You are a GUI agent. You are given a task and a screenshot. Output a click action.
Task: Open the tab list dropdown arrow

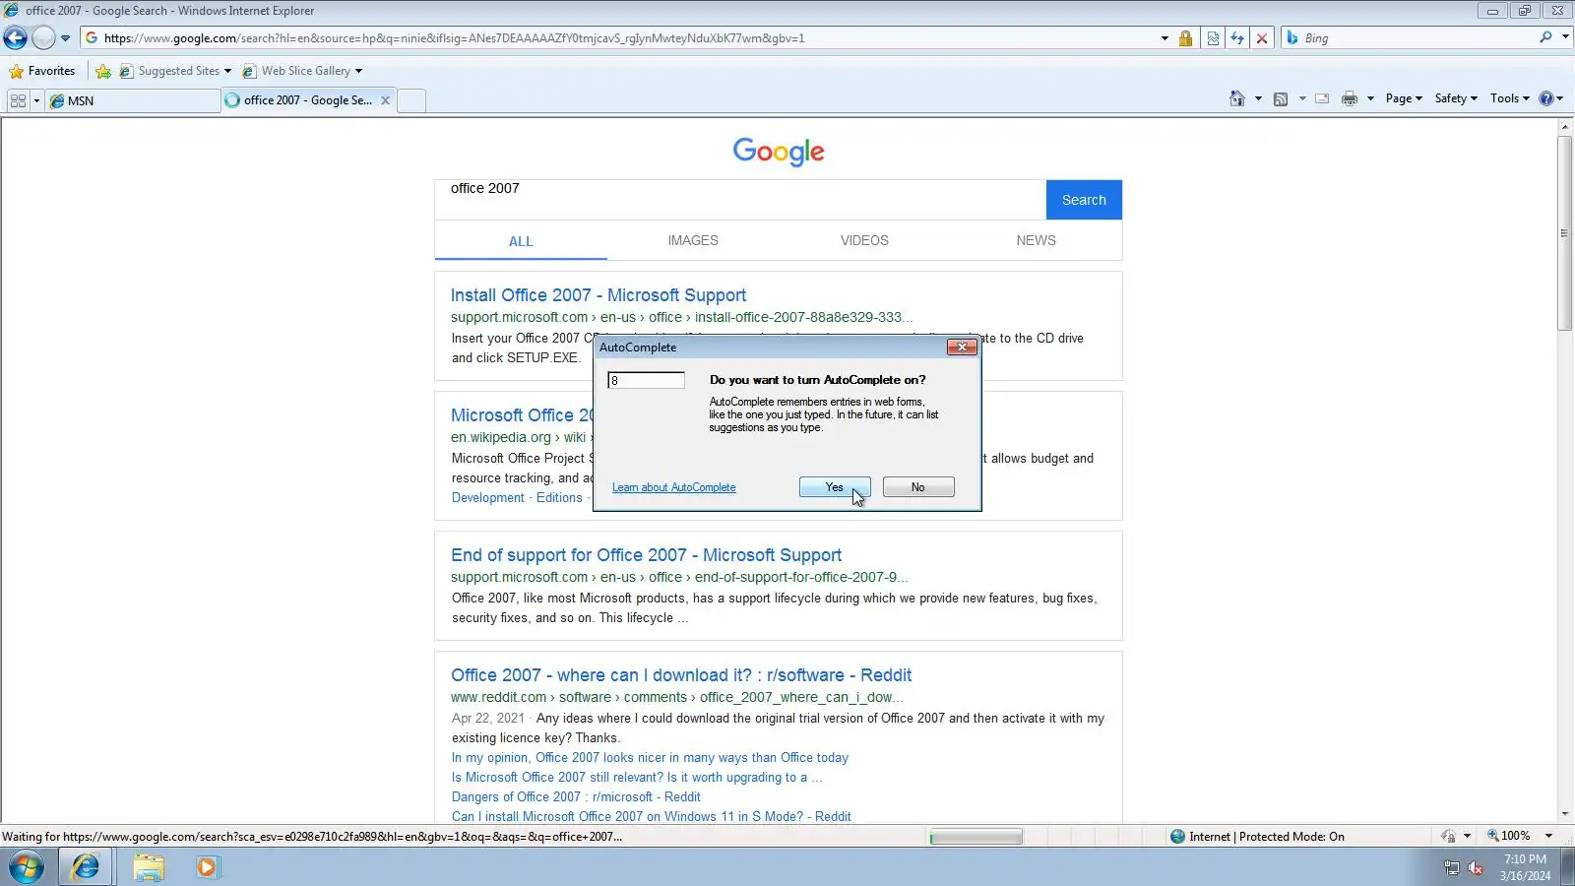[x=36, y=100]
